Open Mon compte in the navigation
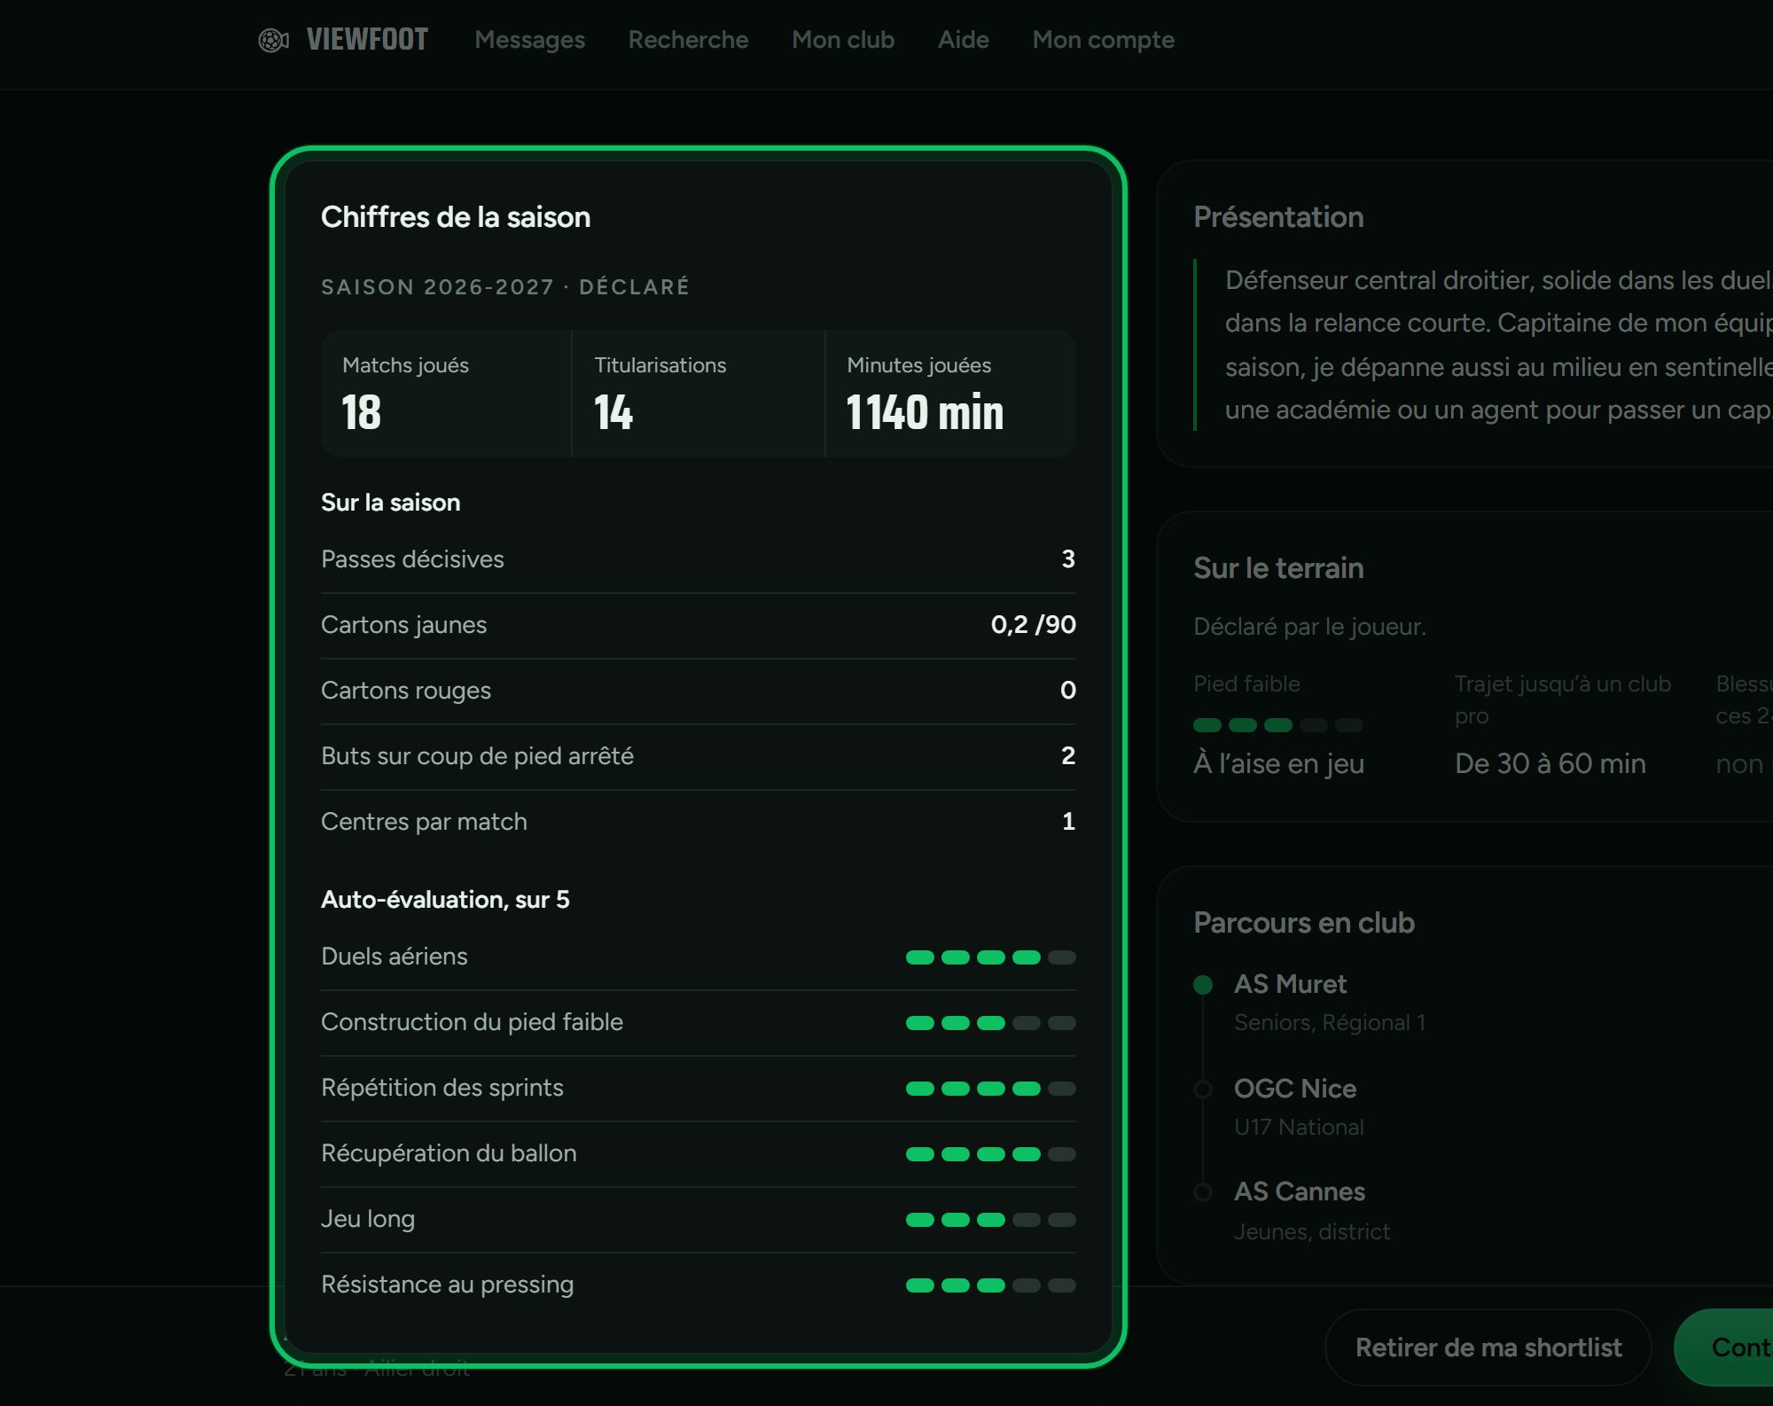Viewport: 1773px width, 1406px height. coord(1103,40)
